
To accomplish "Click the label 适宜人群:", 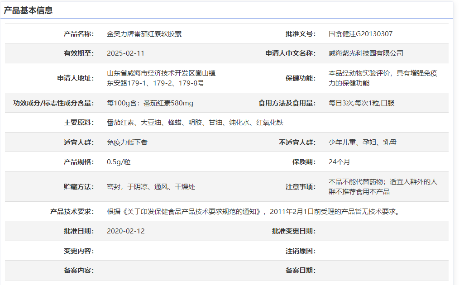I will coord(79,142).
